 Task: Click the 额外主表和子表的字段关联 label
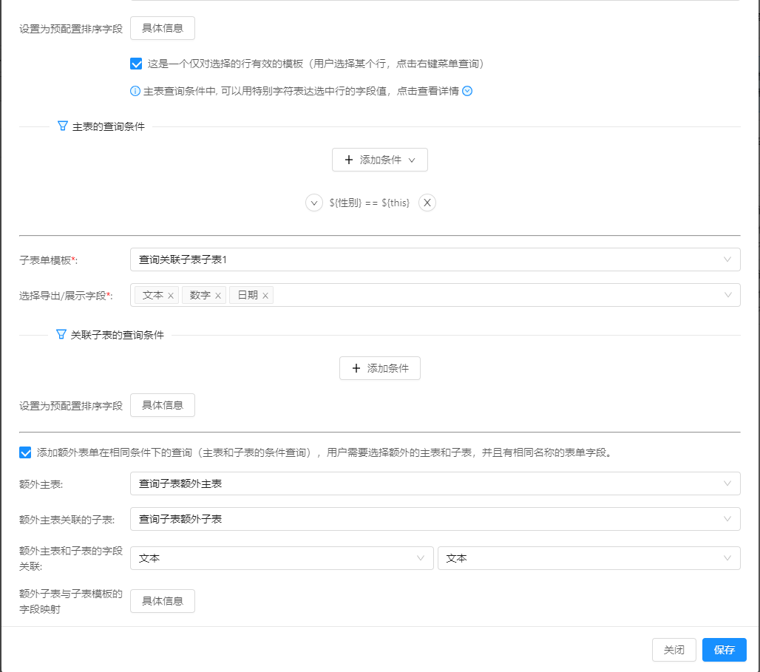[x=71, y=559]
